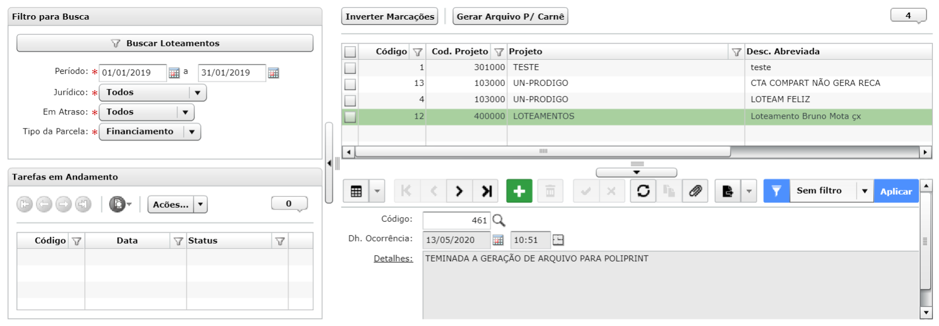Click the horizontal scrollbar of the grid
The height and width of the screenshot is (326, 939).
tap(542, 152)
